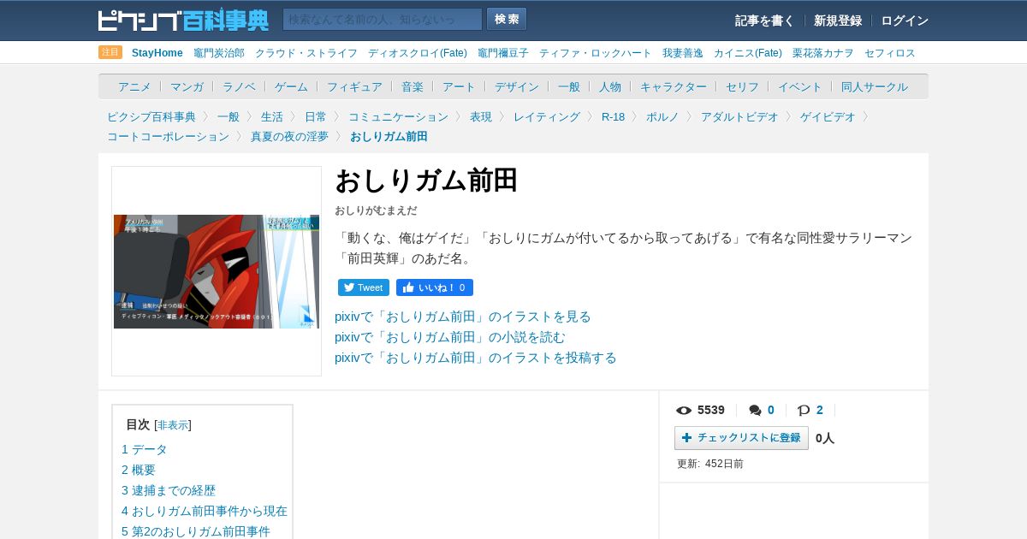Select the フィギュア category menu item

(354, 86)
